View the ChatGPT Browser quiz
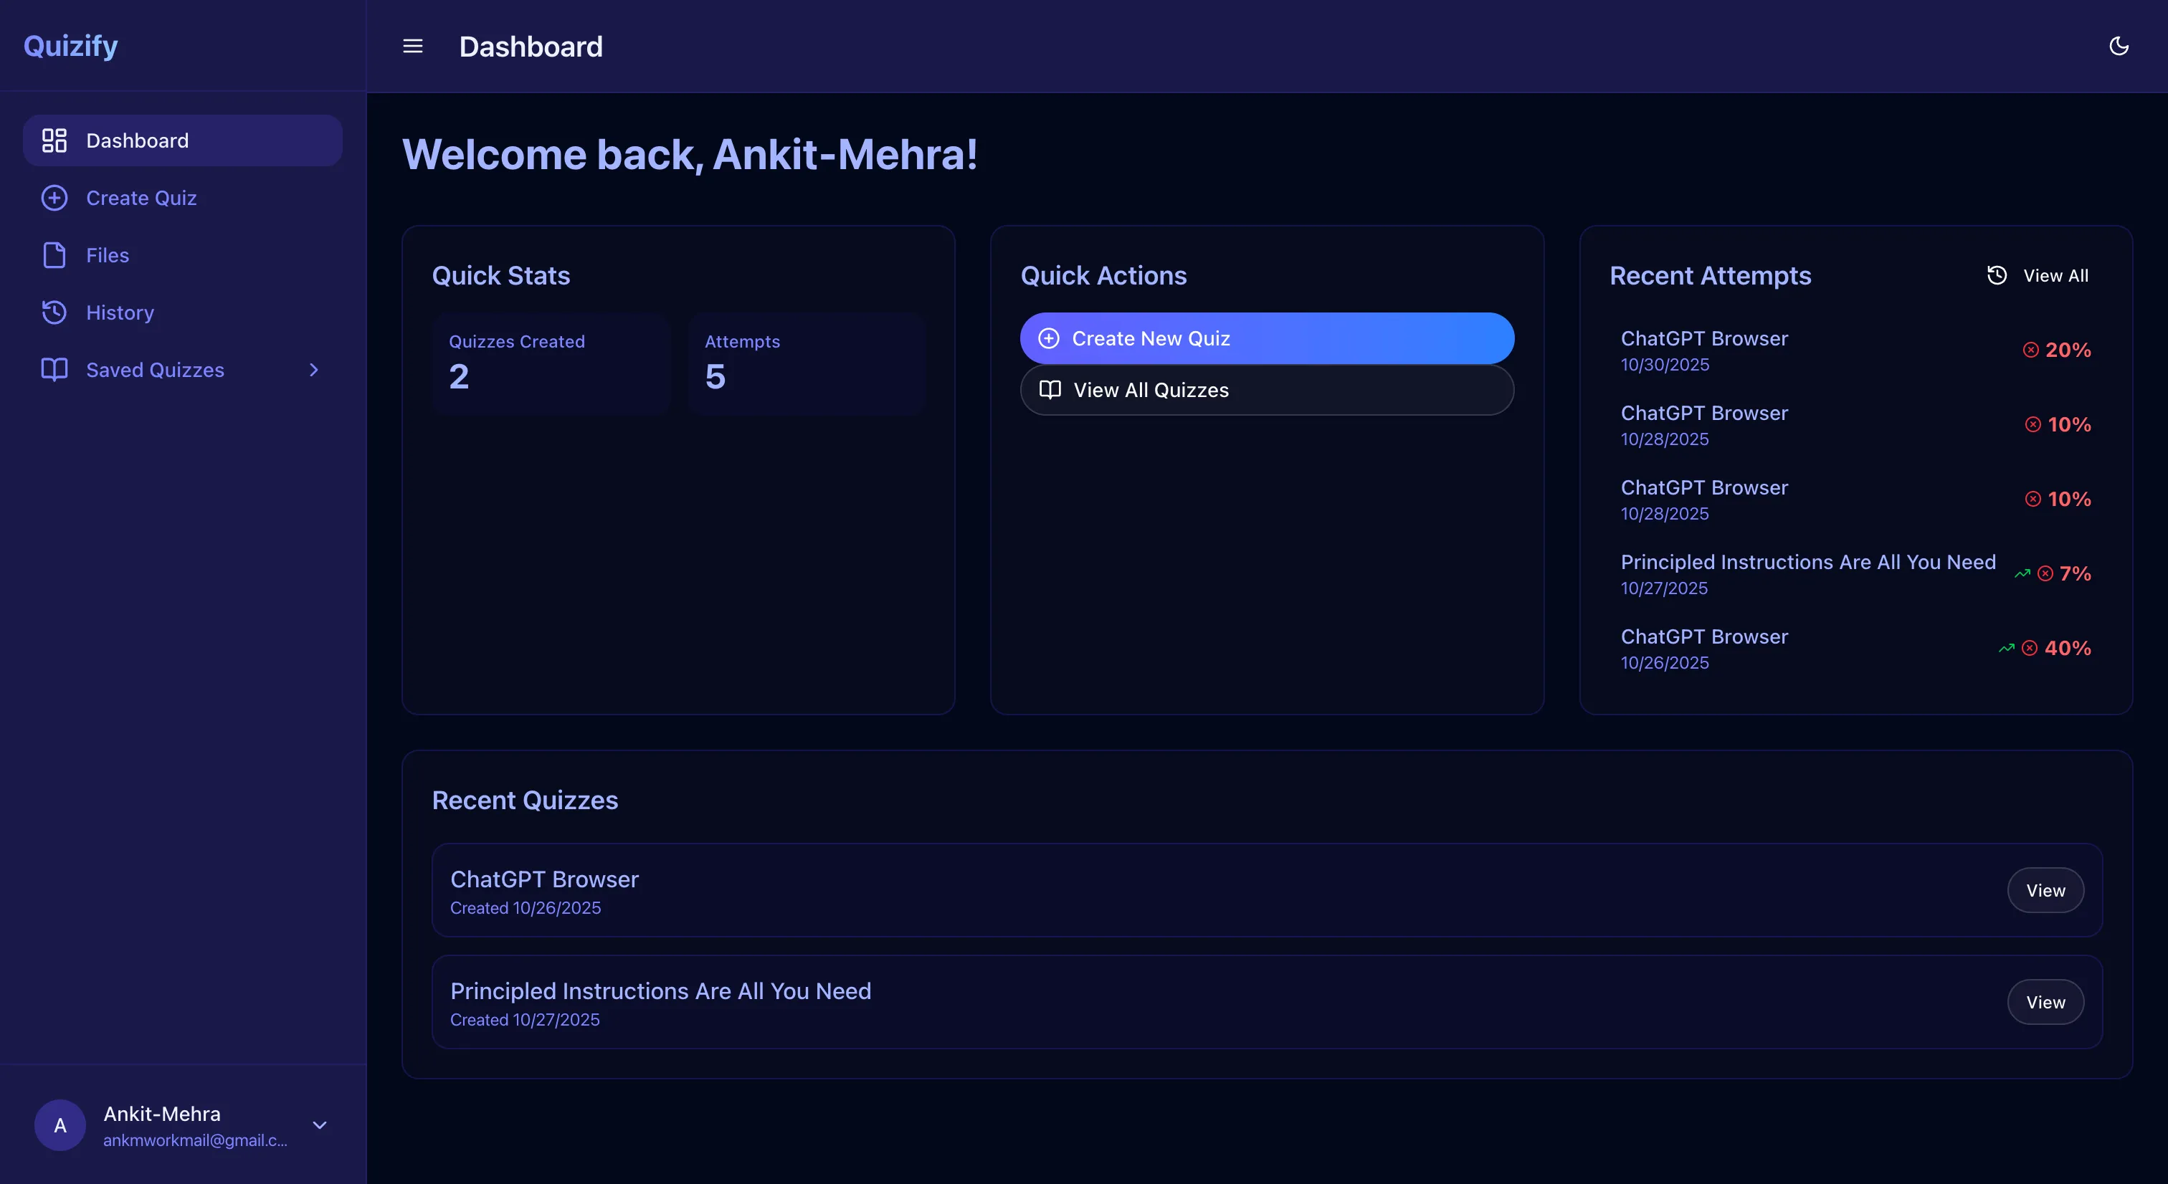 coord(2045,889)
